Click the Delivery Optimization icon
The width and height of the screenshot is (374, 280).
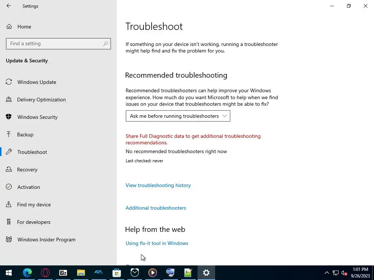point(9,99)
